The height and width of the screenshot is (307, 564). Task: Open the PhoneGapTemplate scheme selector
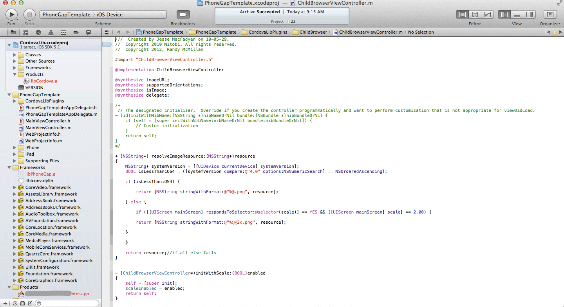point(66,15)
